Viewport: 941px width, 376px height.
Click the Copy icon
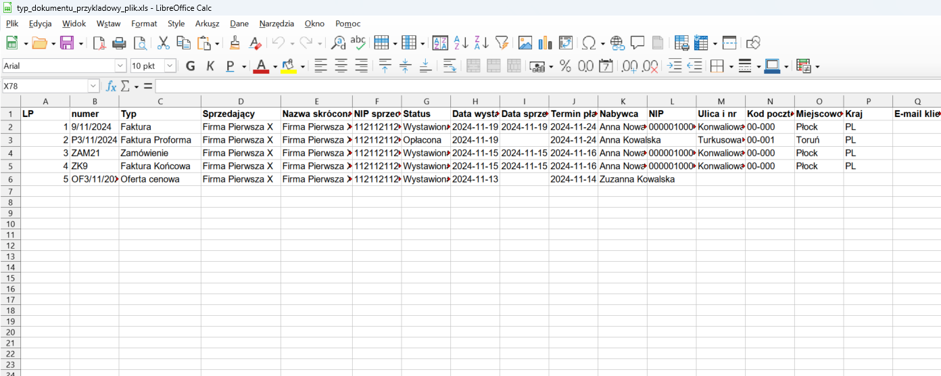pos(183,43)
